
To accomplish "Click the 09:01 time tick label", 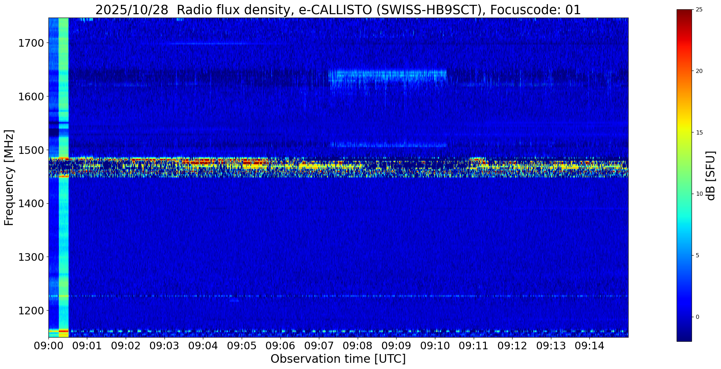I will 87,345.
